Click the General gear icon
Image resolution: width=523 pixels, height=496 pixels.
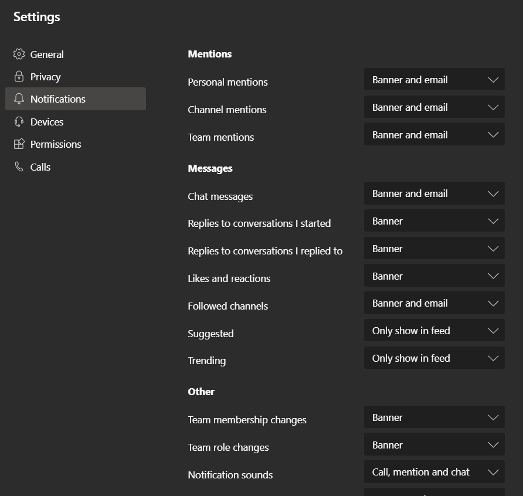pos(19,55)
